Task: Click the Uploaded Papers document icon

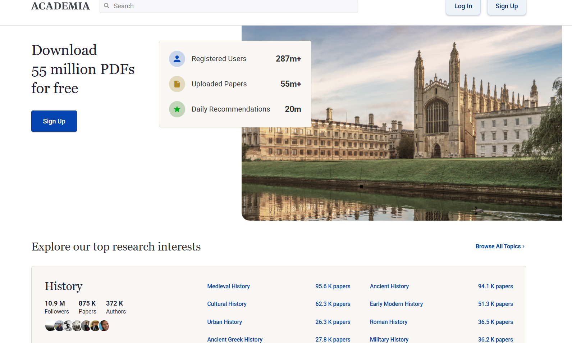Action: pyautogui.click(x=177, y=84)
